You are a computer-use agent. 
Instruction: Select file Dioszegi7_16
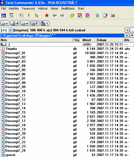coord(67,117)
